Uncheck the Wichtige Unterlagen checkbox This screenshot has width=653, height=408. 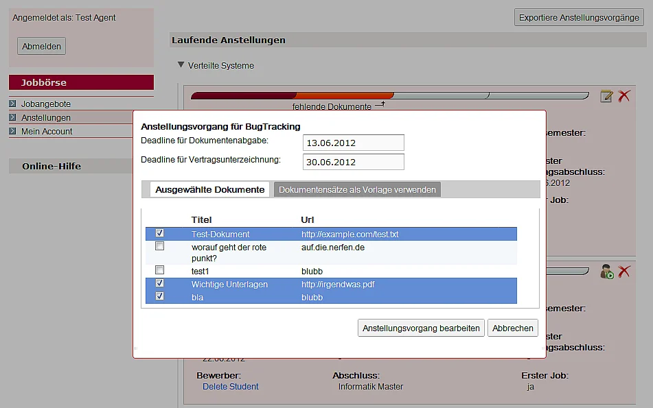coord(159,283)
